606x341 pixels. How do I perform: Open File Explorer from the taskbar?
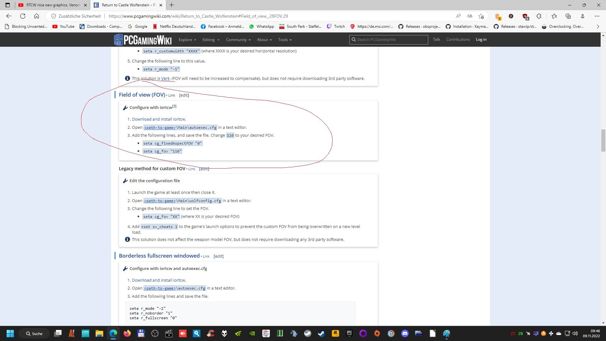pos(99,333)
